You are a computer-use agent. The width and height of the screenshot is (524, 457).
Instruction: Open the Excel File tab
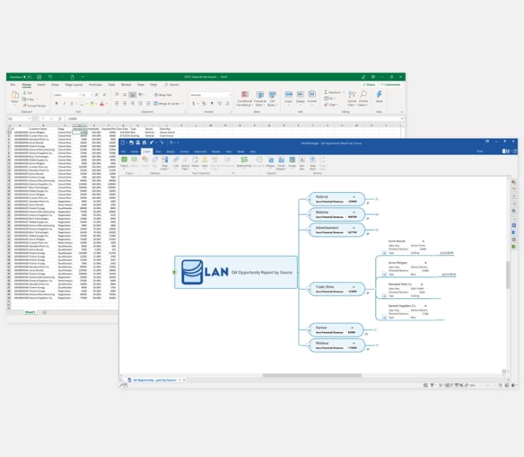(13, 85)
